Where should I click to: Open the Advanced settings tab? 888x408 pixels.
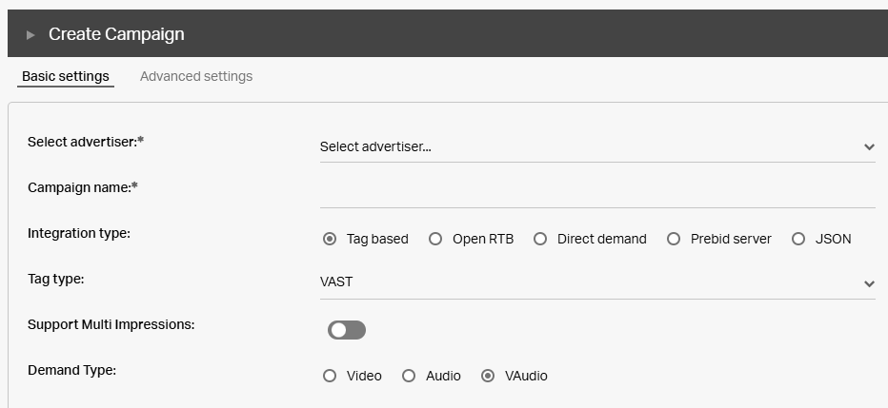click(196, 76)
